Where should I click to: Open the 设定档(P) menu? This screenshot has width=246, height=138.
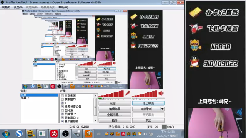(32, 7)
